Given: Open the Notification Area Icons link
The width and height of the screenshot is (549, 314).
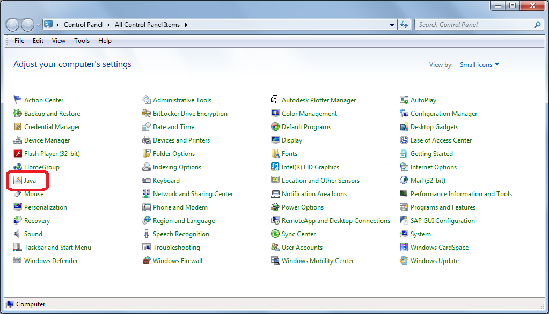Looking at the screenshot, I should coord(314,194).
